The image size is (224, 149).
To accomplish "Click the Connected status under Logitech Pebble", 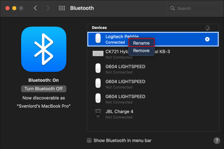I will (x=115, y=42).
